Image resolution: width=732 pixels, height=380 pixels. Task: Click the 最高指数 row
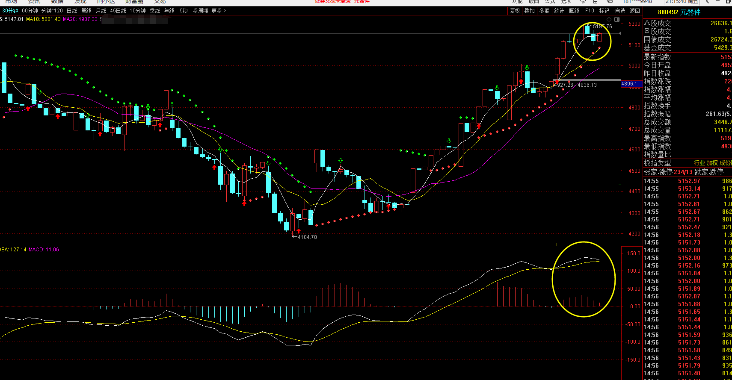point(687,138)
